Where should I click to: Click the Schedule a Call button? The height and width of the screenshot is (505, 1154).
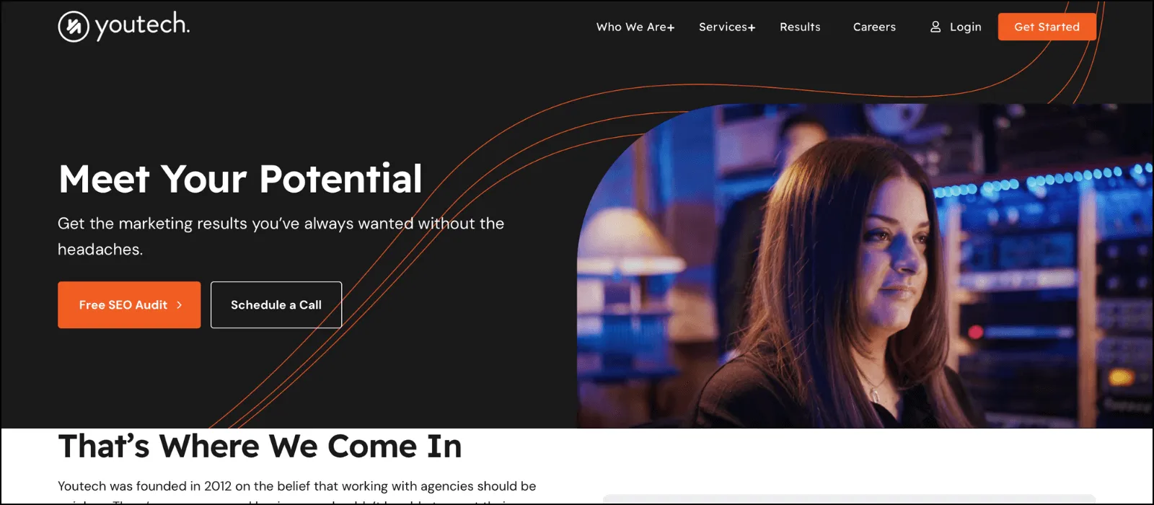tap(276, 305)
